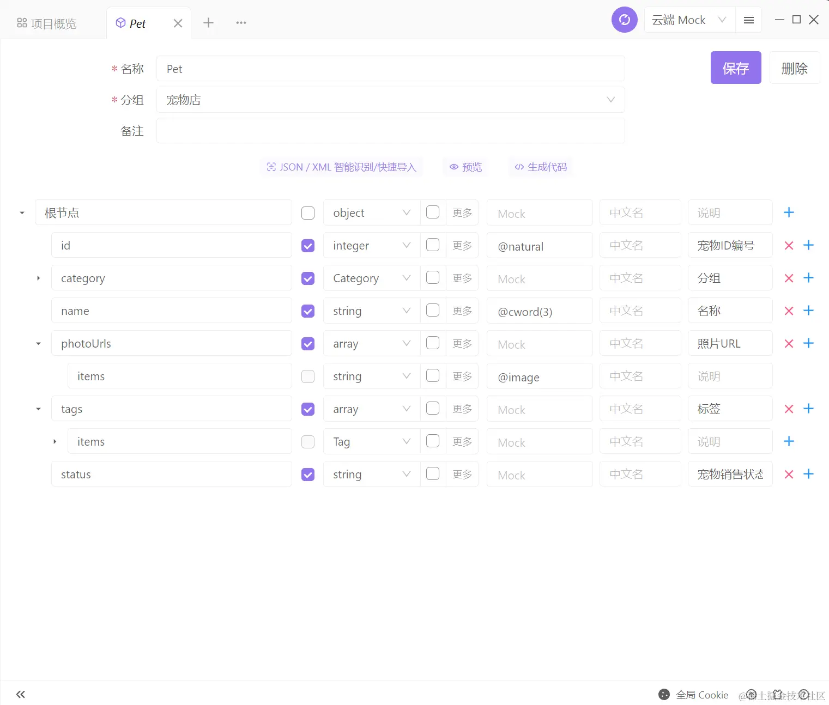The height and width of the screenshot is (705, 829).
Task: Collapse the photoUrls tree node
Action: (x=38, y=344)
